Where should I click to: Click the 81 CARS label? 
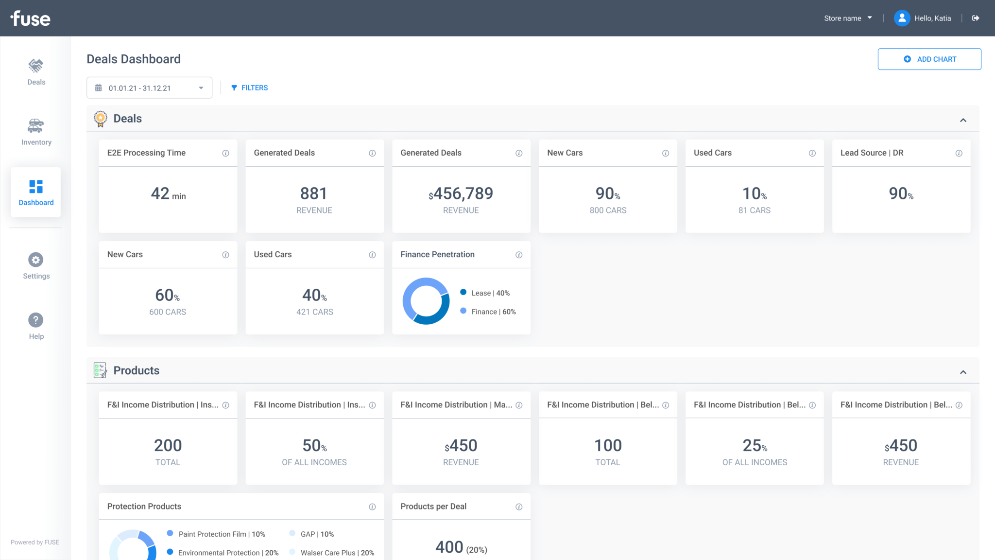point(755,210)
